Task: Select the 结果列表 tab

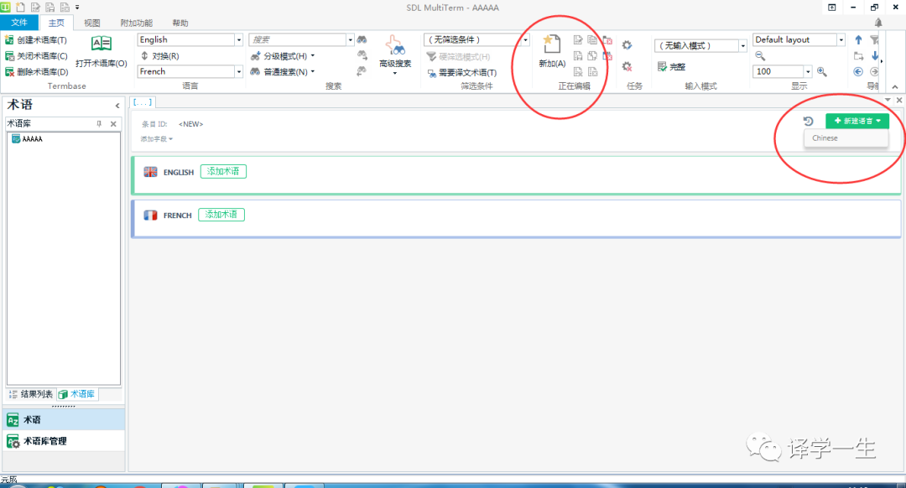Action: (x=31, y=394)
